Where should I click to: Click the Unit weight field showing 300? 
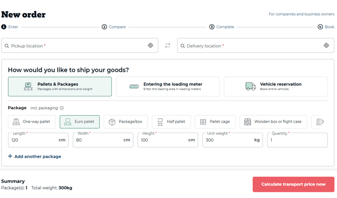232,140
